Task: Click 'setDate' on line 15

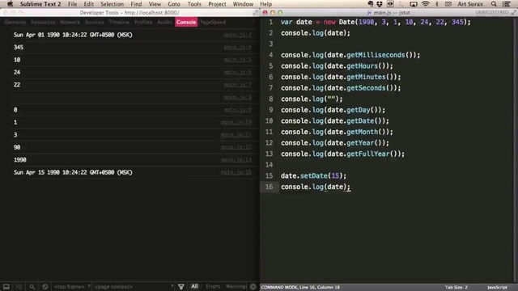Action: pos(313,176)
